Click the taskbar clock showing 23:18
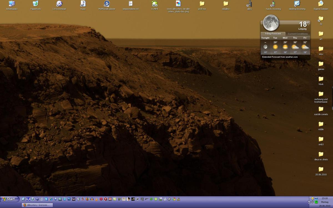Image resolution: width=333 pixels, height=208 pixels. tap(324, 198)
